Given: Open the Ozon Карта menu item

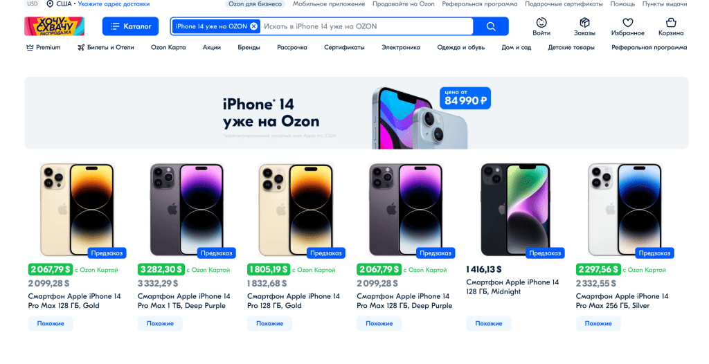Looking at the screenshot, I should 168,48.
